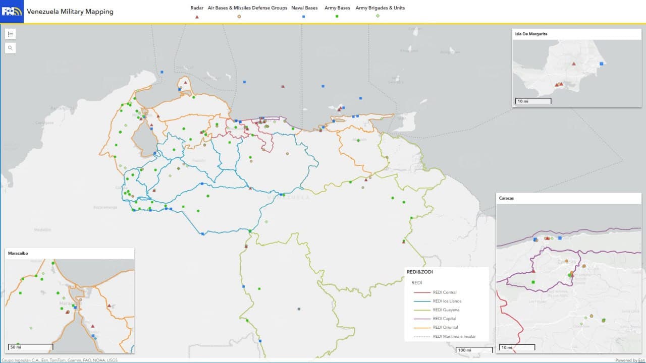Toggle the Army Bases layer label
Viewport: 646px width, 363px height.
[x=337, y=8]
